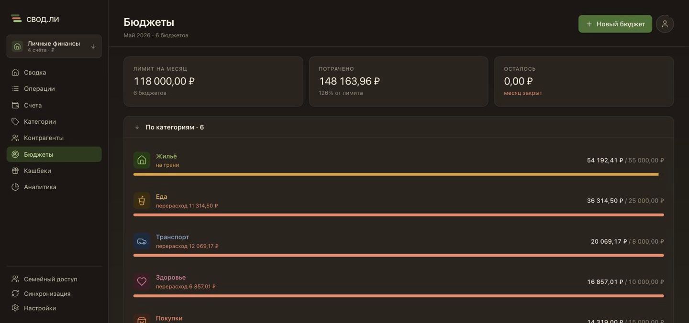Click the Еда basket category icon
The image size is (689, 323).
142,201
